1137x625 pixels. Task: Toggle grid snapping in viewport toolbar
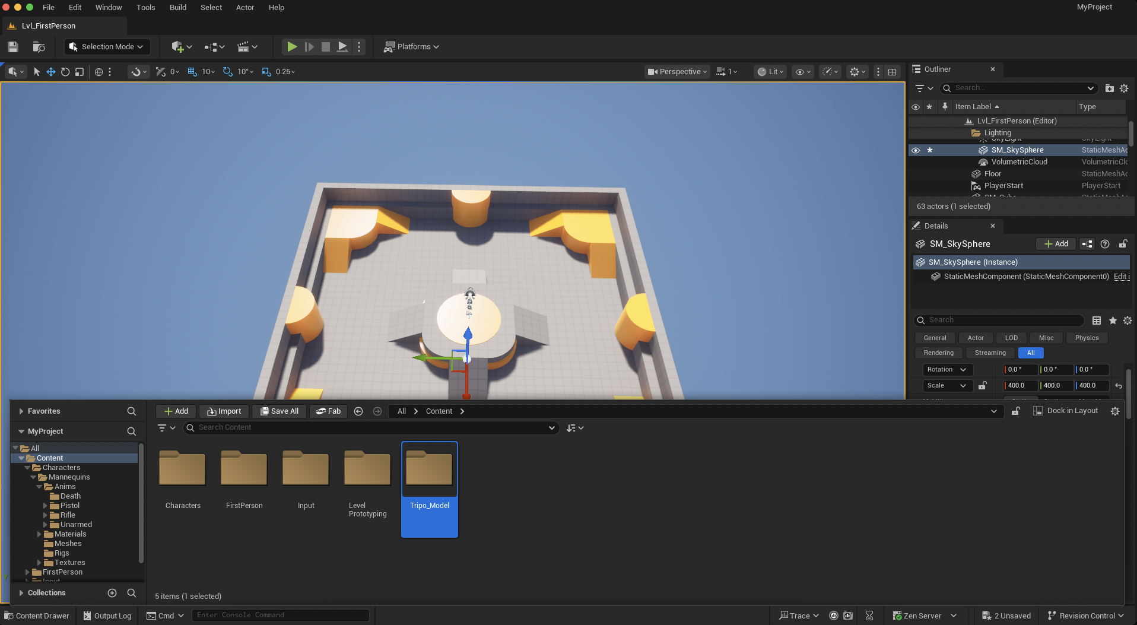coord(192,72)
